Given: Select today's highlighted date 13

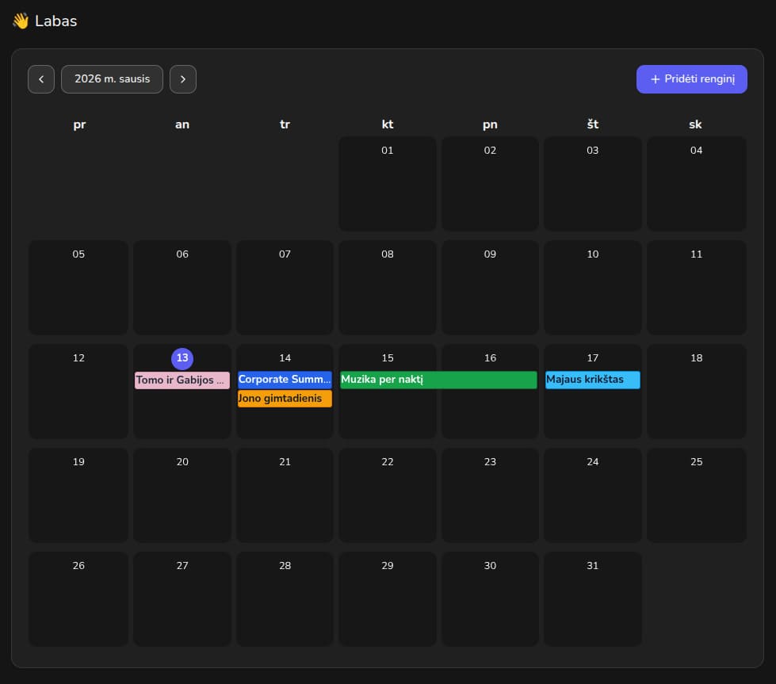Looking at the screenshot, I should coord(182,358).
